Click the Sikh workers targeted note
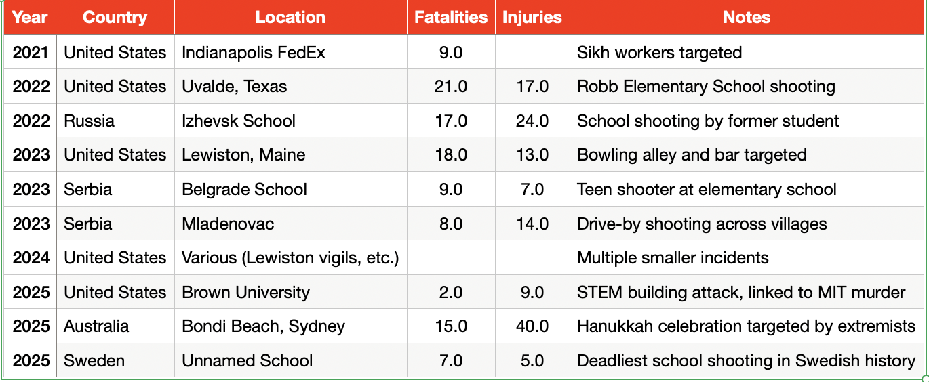Image resolution: width=929 pixels, height=382 pixels. 659,52
